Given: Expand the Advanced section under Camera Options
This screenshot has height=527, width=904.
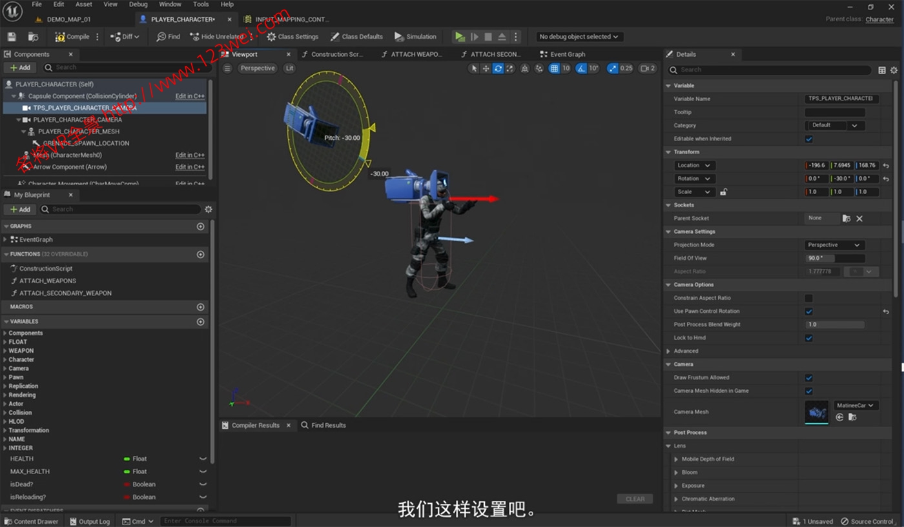Looking at the screenshot, I should (670, 350).
